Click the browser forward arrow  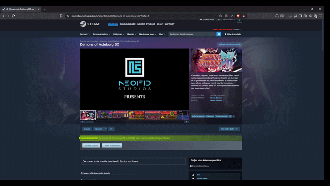pos(8,16)
